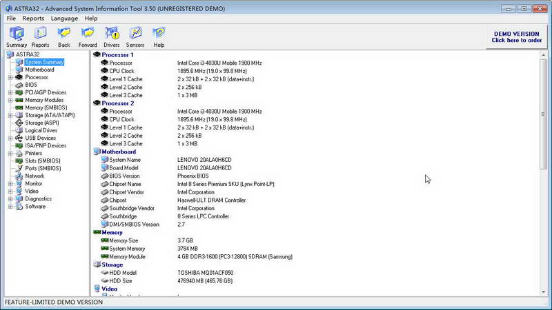This screenshot has height=310, width=552.
Task: Select the Printers tree label
Action: tap(33, 153)
